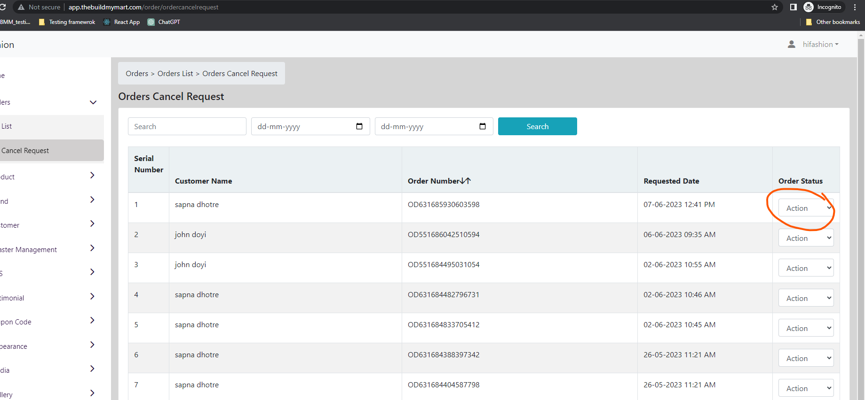Open Chrome three-dot menu

pos(855,7)
